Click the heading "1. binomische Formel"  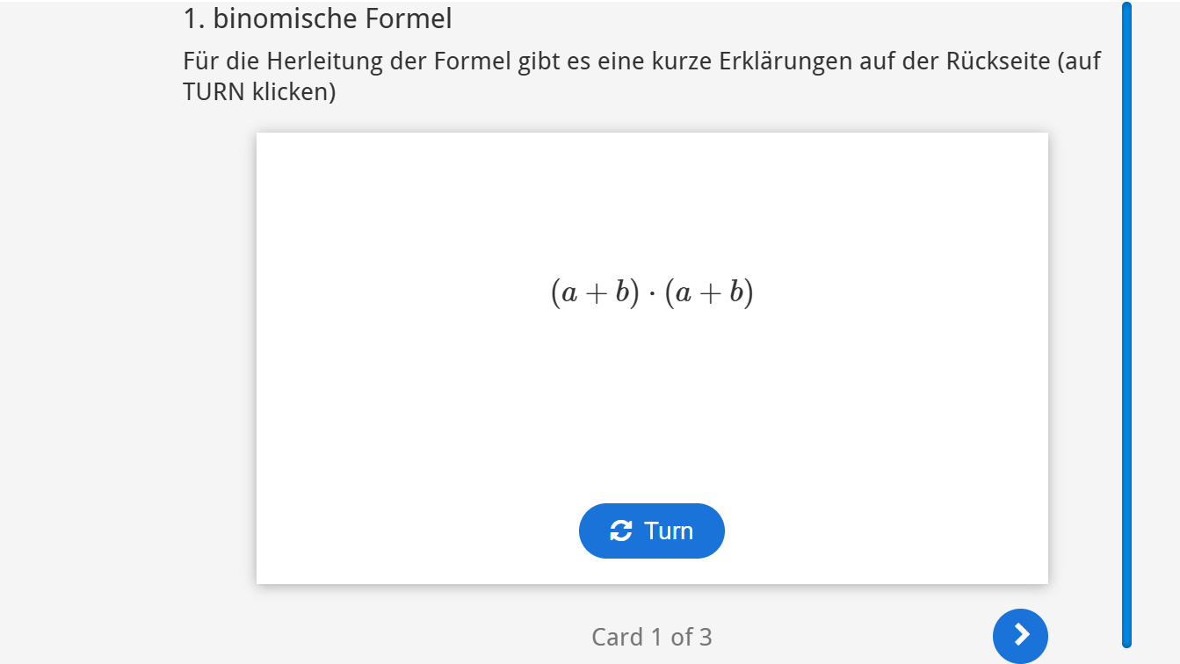pos(317,18)
